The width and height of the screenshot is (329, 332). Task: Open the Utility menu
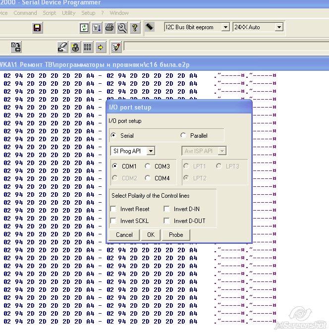(x=68, y=13)
